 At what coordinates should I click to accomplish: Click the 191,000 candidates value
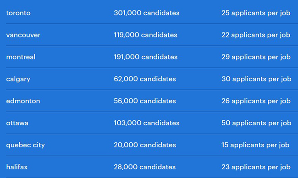tap(146, 57)
